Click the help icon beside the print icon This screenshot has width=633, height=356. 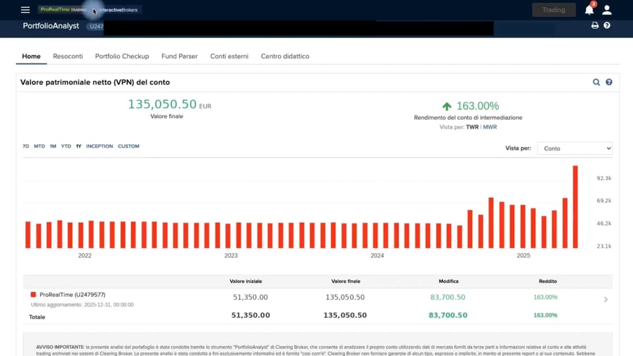tap(607, 26)
